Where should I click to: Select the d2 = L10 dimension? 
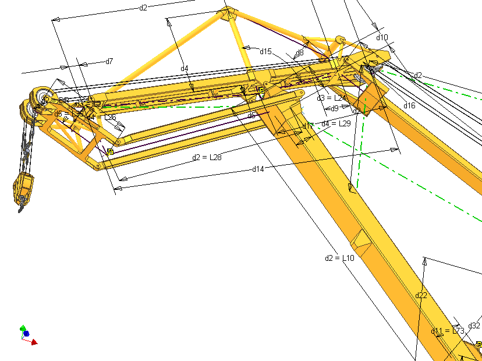[x=339, y=257]
